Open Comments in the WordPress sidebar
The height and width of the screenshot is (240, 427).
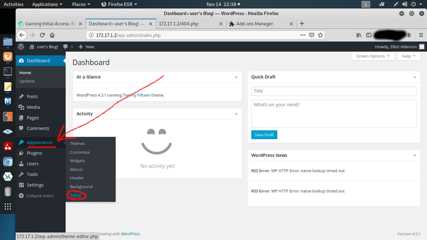pos(38,128)
